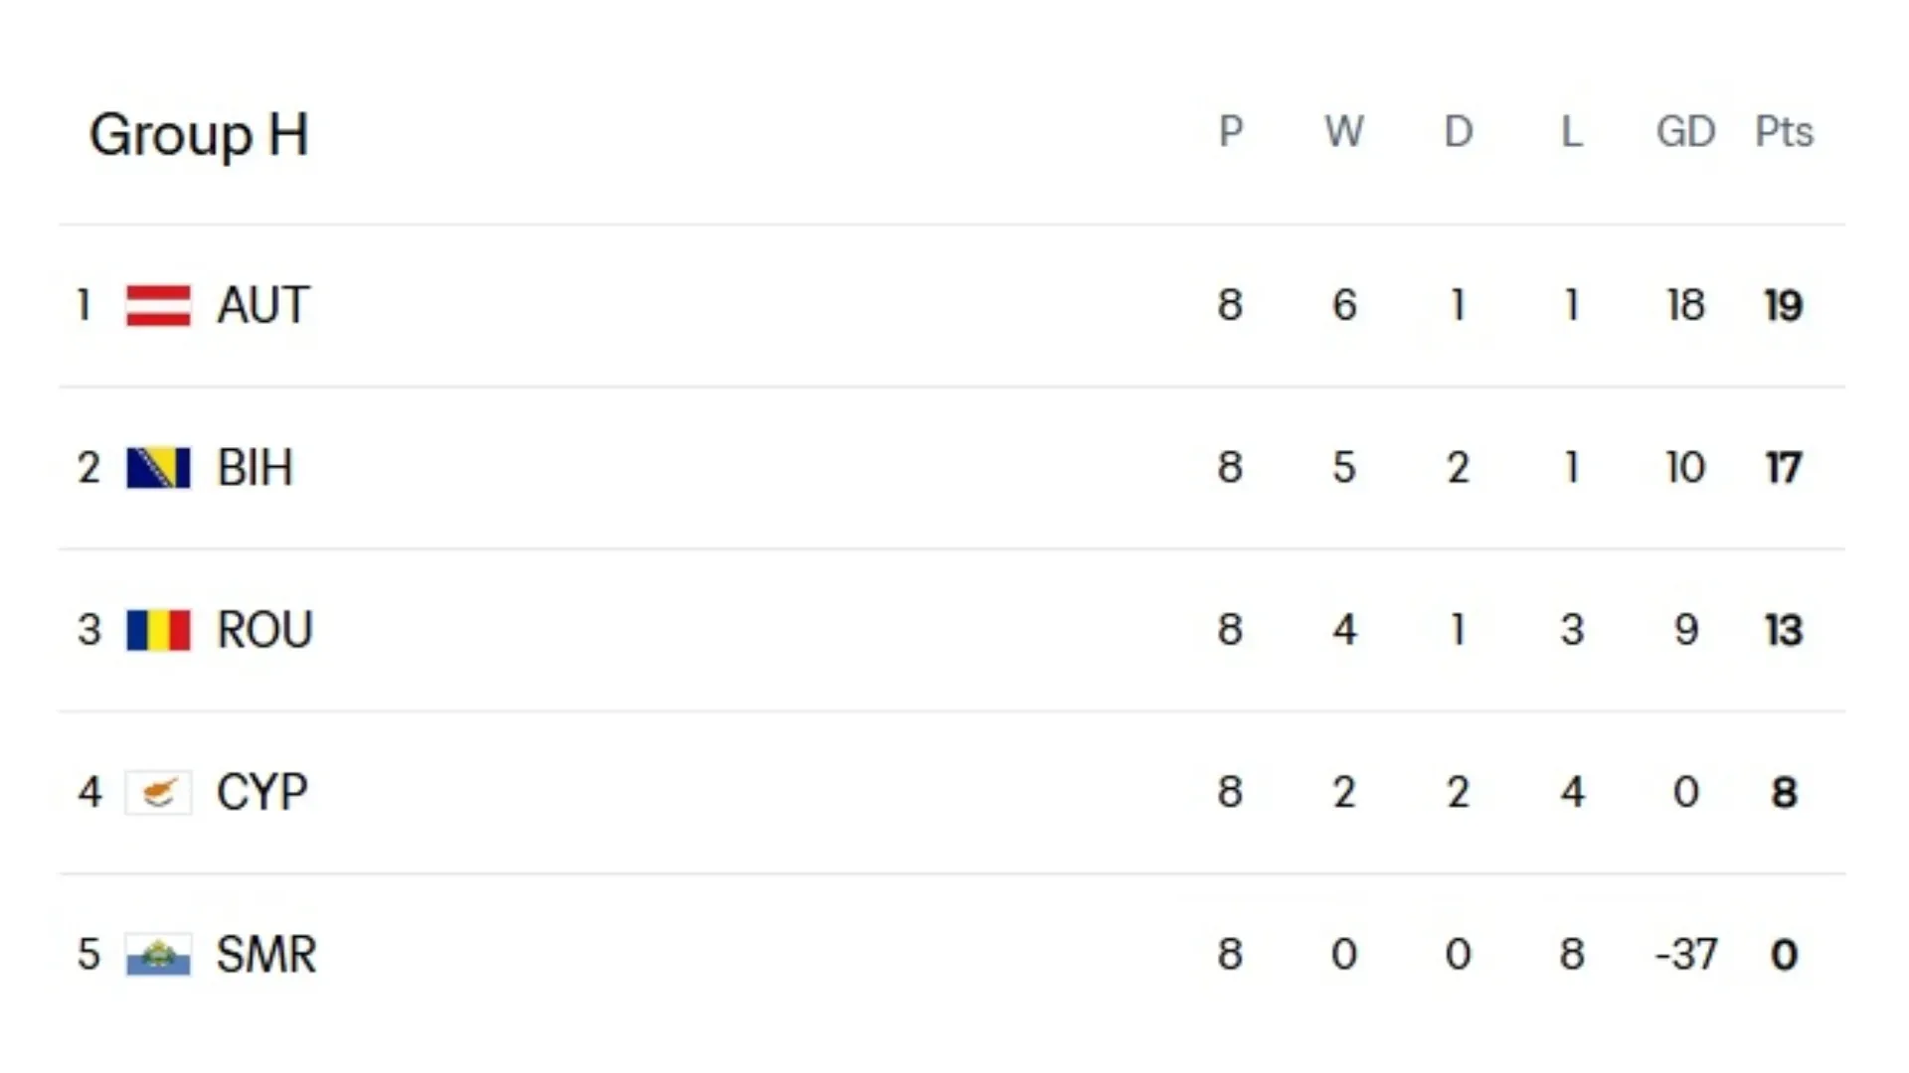Click the Romania flag icon
Viewport: 1909px width, 1073px height.
[x=158, y=630]
